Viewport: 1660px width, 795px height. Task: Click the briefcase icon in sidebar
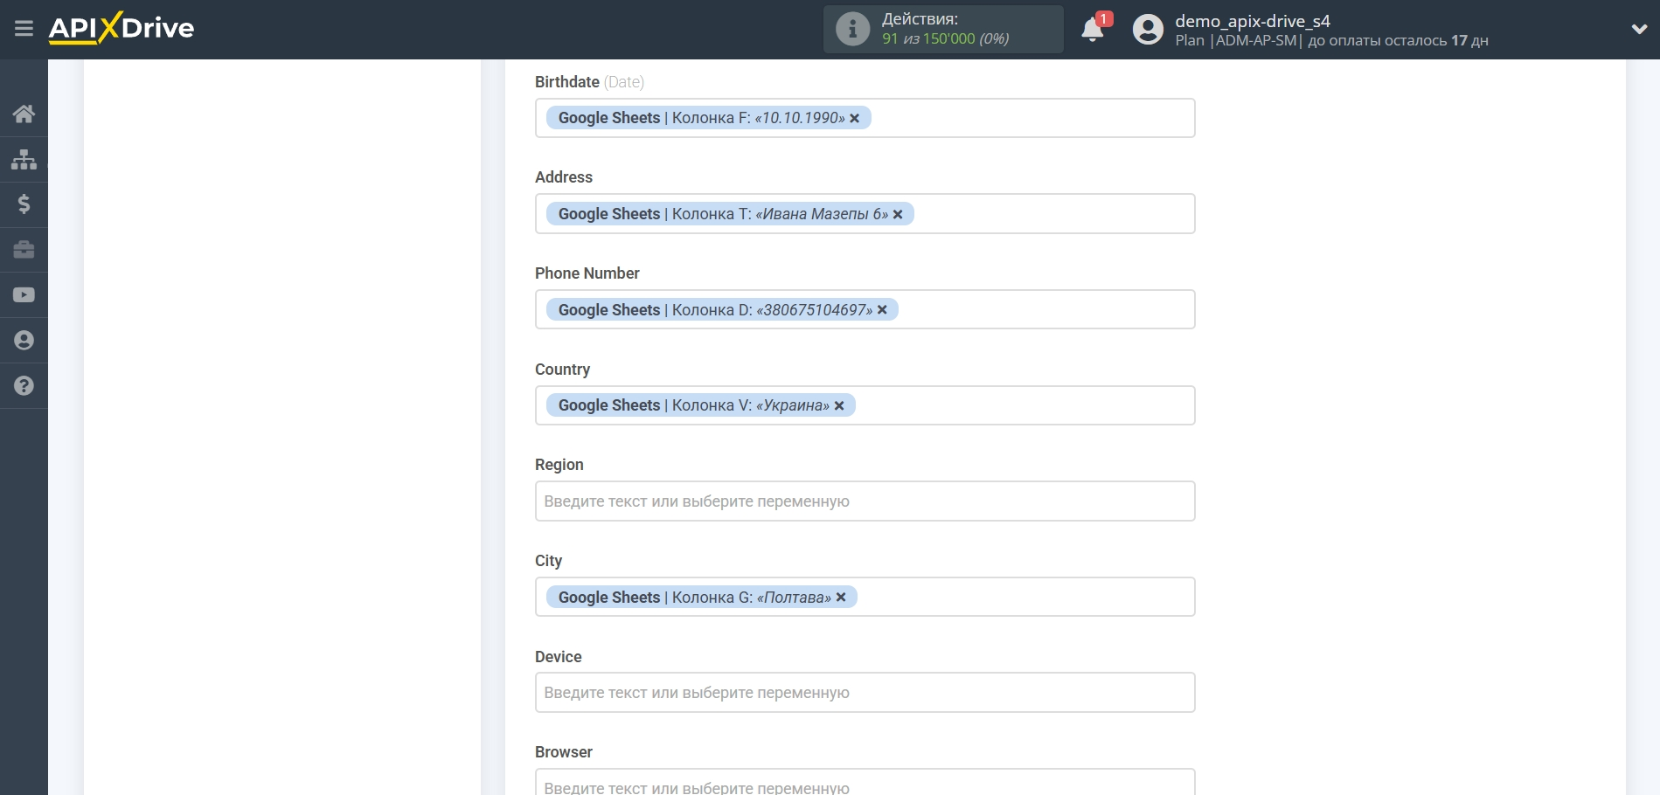pos(24,250)
